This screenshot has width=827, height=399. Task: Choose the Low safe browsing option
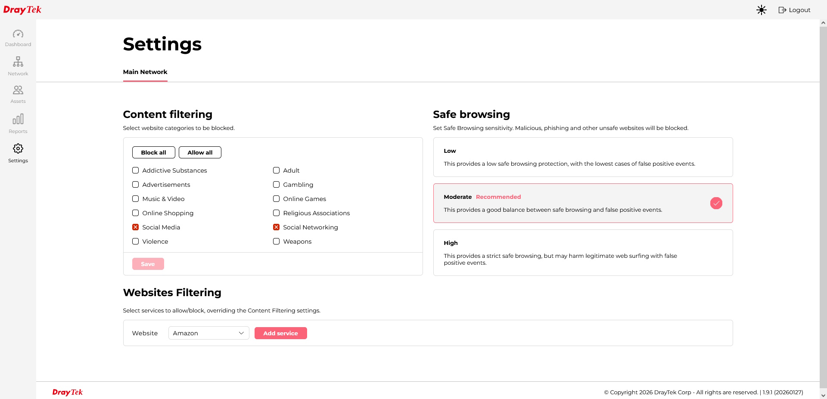point(583,157)
